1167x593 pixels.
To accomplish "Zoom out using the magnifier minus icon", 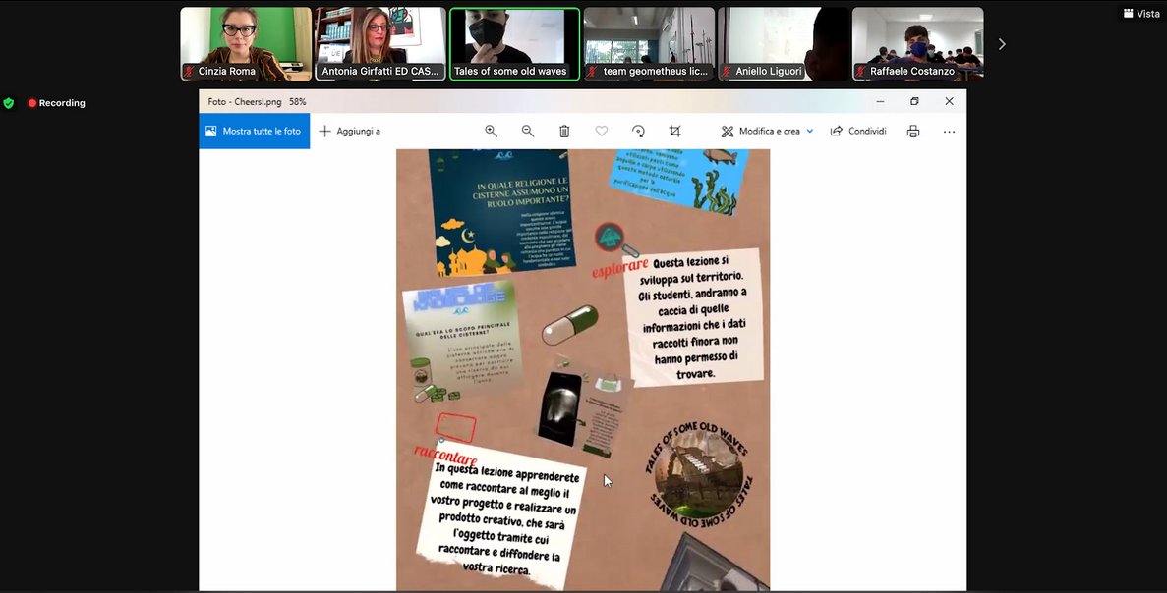I will tap(528, 131).
